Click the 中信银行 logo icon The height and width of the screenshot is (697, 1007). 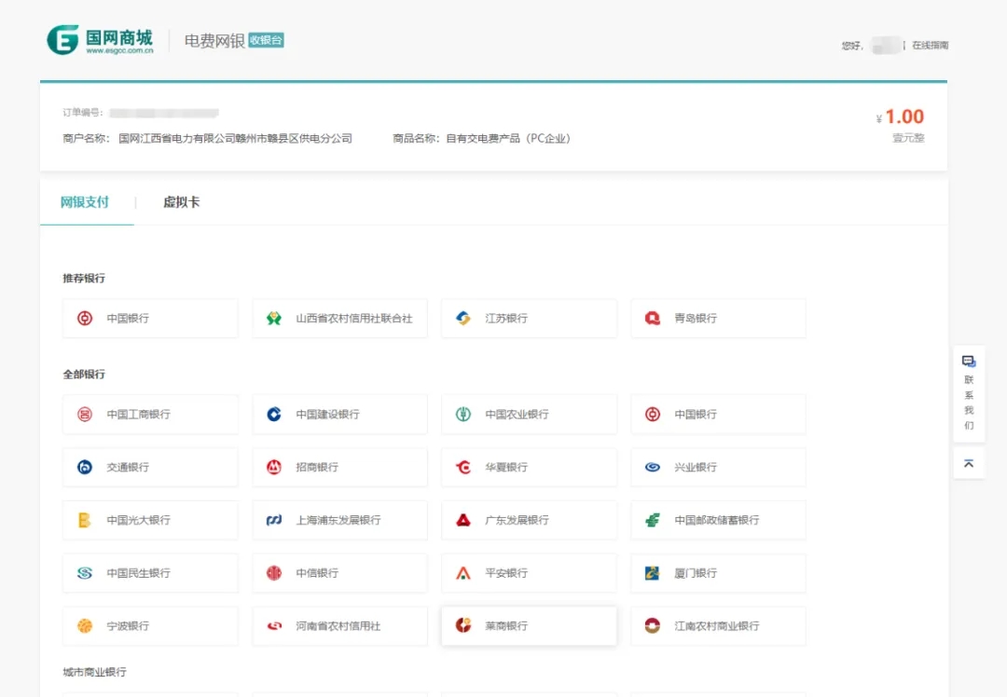point(274,573)
